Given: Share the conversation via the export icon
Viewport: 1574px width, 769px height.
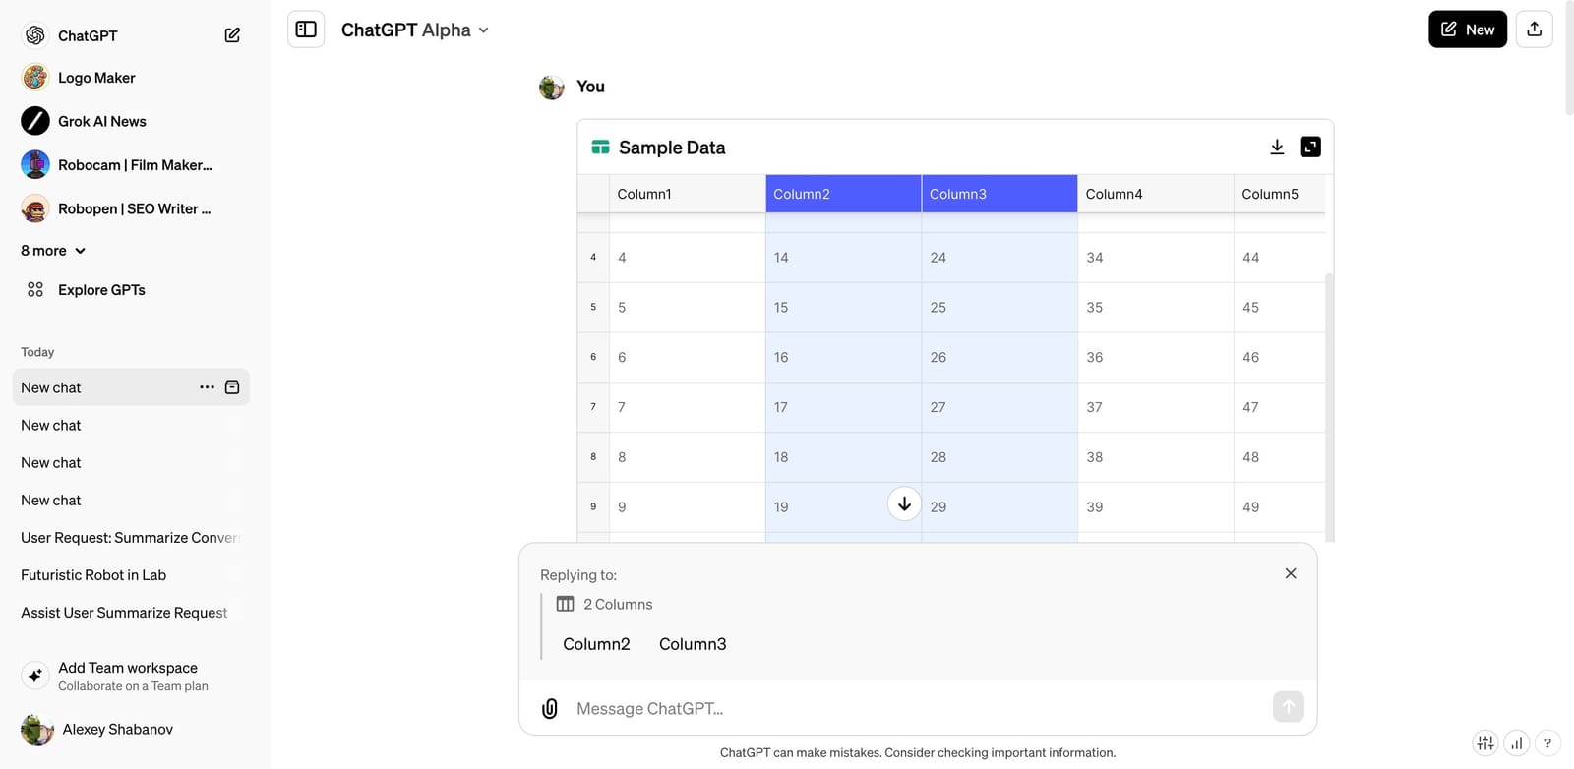Looking at the screenshot, I should coord(1534,29).
